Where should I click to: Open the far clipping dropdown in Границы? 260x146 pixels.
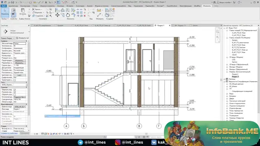[19, 97]
